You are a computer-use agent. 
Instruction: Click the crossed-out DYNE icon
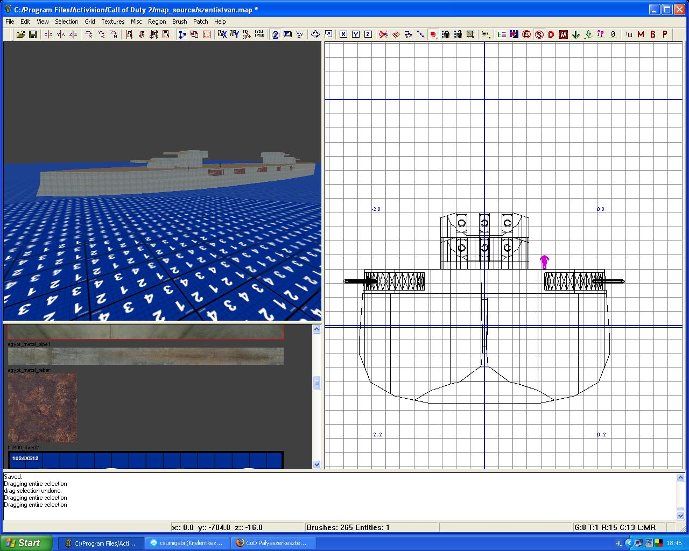384,34
